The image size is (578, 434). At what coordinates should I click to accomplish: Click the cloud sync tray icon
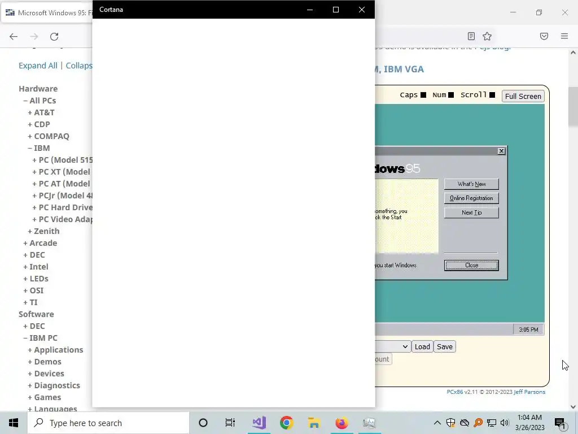[465, 423]
